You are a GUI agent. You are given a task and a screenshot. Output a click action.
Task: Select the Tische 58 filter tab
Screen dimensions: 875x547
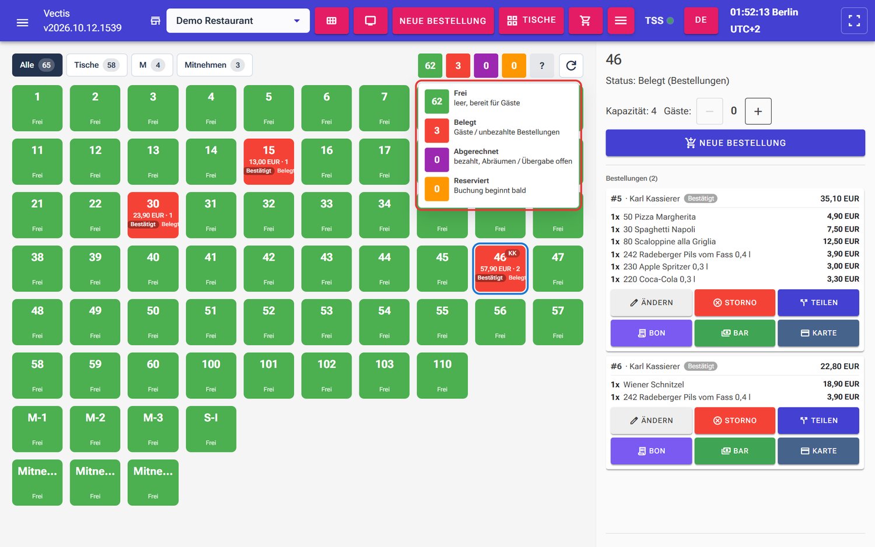click(x=96, y=65)
